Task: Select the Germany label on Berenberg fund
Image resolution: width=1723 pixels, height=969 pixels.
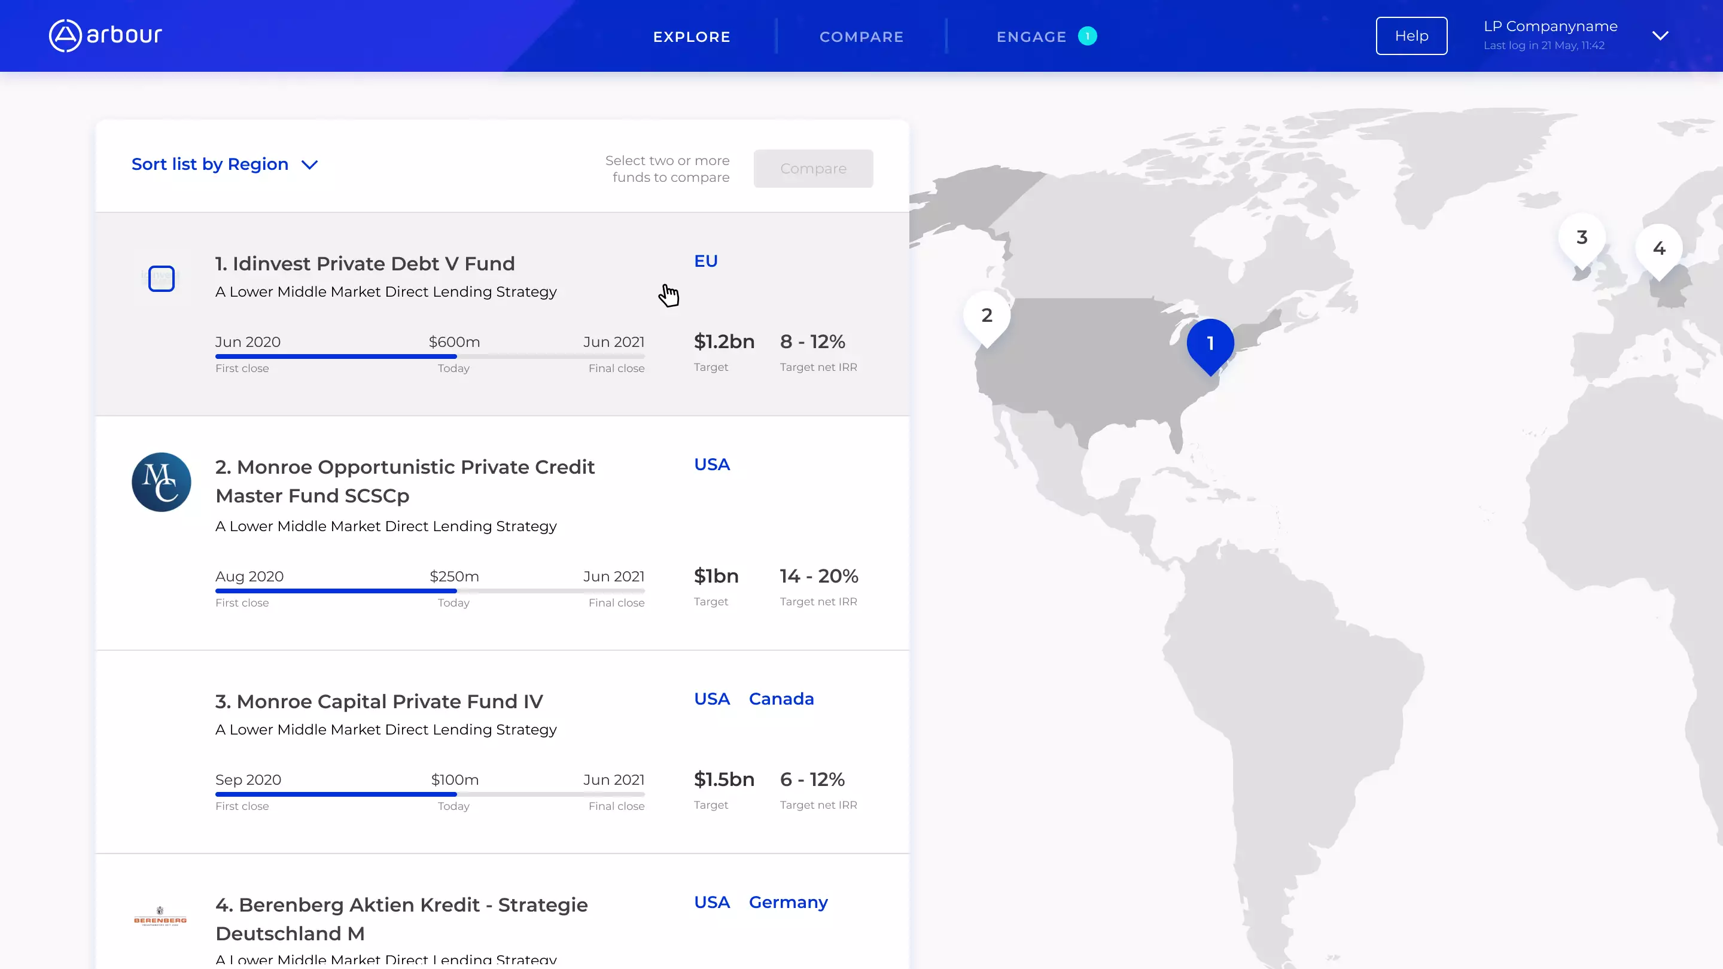Action: point(789,902)
